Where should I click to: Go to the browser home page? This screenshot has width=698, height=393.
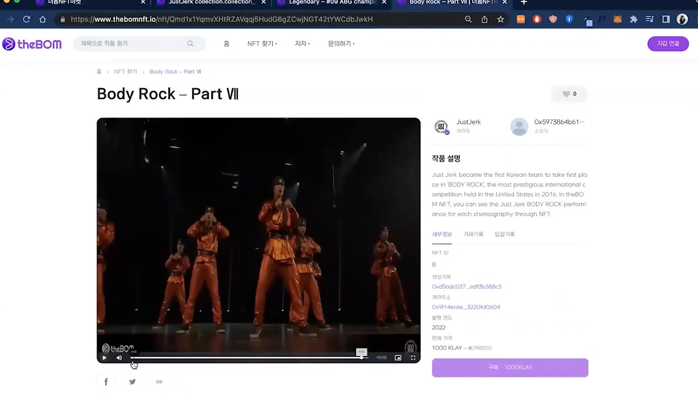[43, 19]
